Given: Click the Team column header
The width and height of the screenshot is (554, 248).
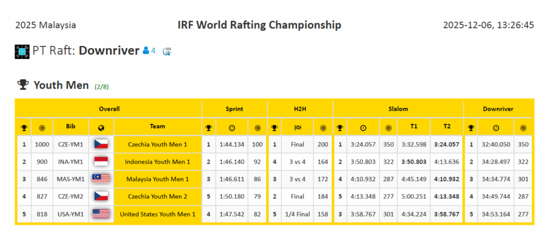Looking at the screenshot, I should click(x=157, y=126).
